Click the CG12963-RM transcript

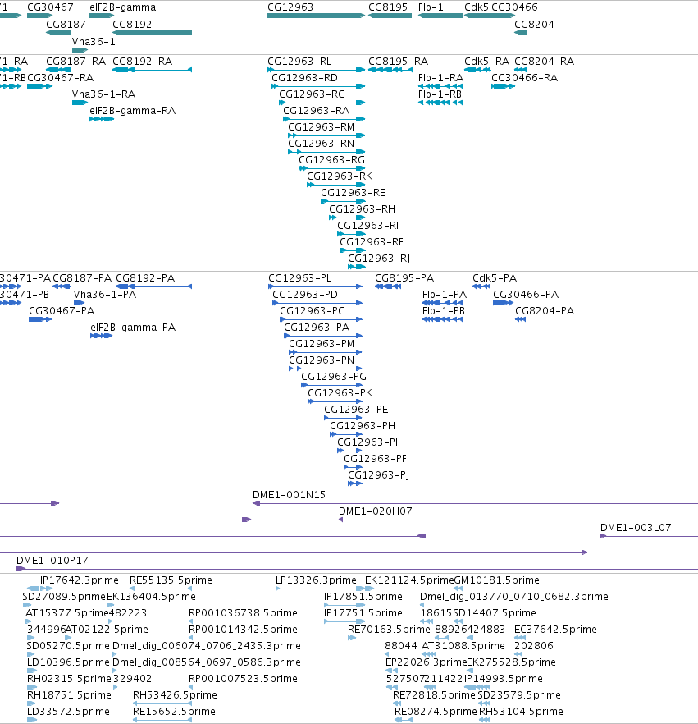[326, 135]
